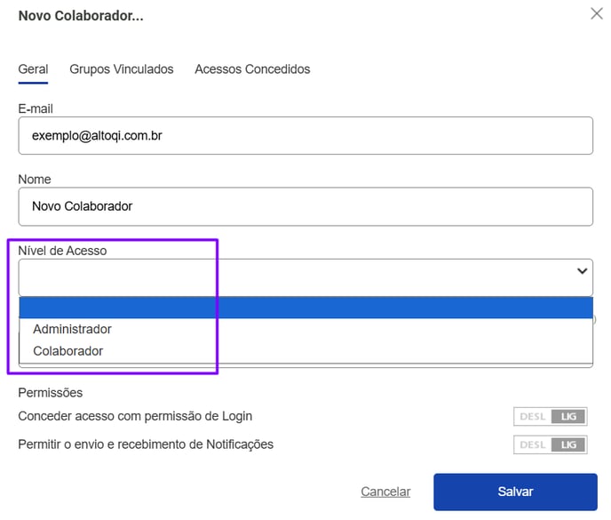
Task: Switch to the Geral tab
Action: (33, 69)
